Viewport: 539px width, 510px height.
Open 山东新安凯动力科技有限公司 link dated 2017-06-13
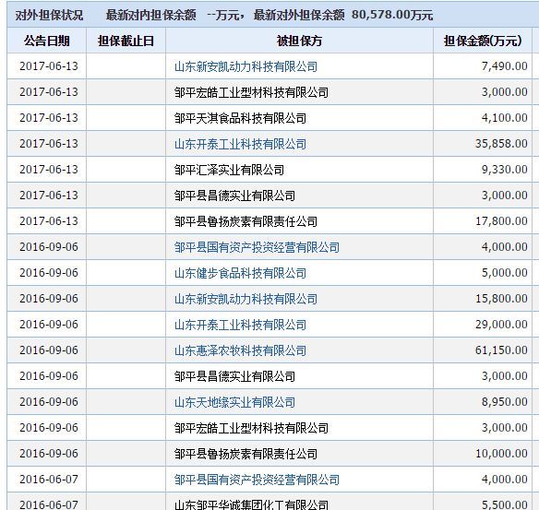click(x=246, y=66)
